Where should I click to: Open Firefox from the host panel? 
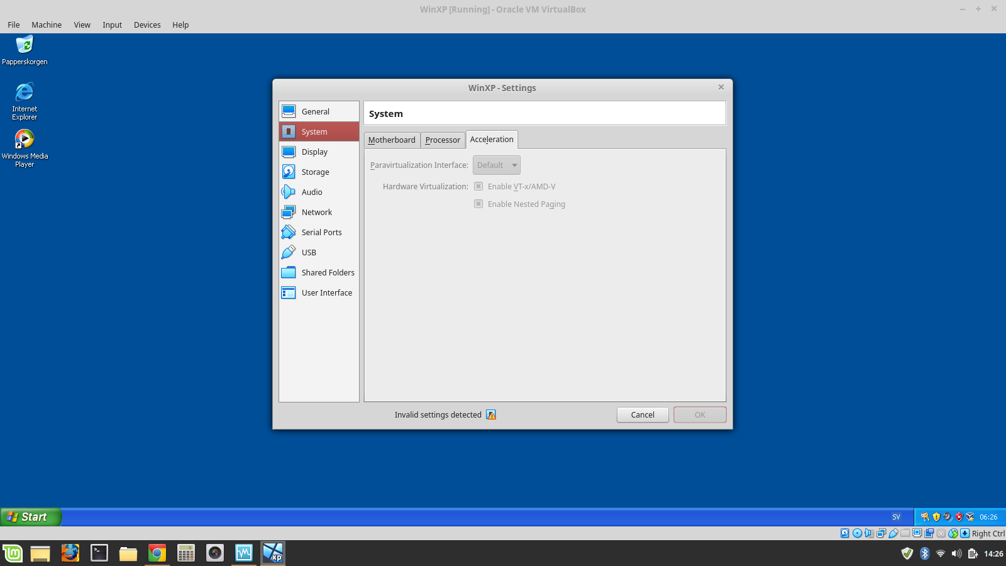[70, 553]
